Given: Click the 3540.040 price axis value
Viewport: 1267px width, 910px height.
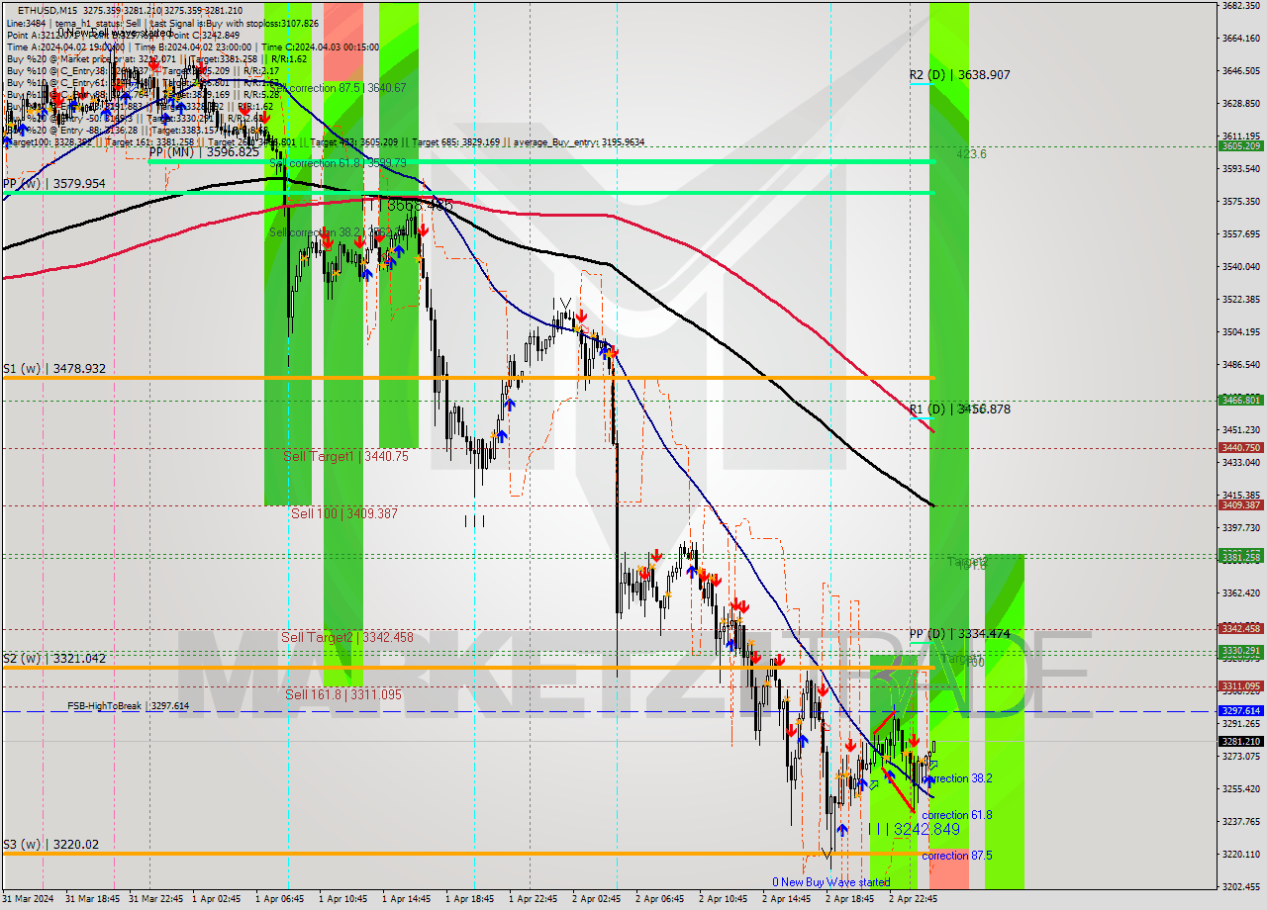Looking at the screenshot, I should point(1241,267).
